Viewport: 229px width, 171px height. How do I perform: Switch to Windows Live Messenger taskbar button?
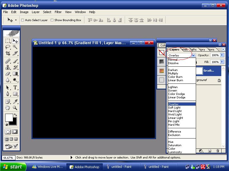pyautogui.click(x=47, y=167)
